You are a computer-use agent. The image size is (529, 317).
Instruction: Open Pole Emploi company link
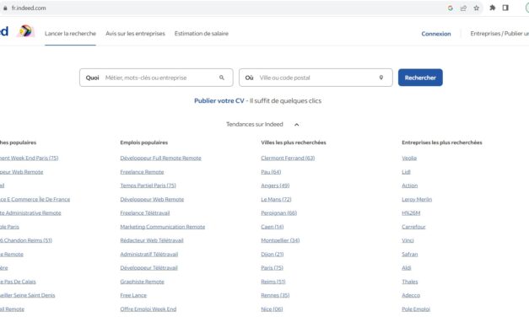pyautogui.click(x=416, y=309)
